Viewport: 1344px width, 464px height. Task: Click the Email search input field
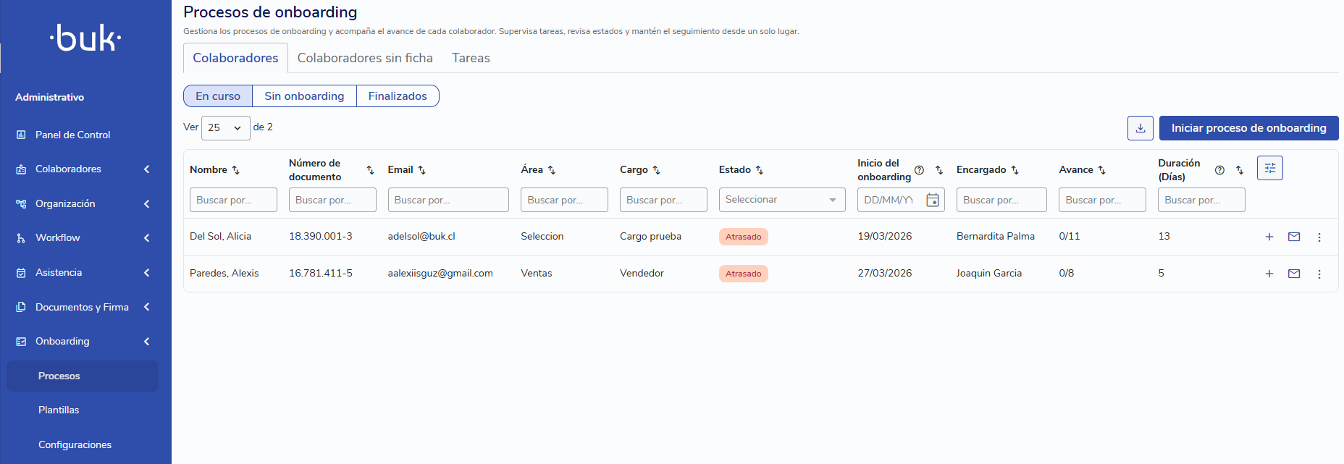pos(448,200)
